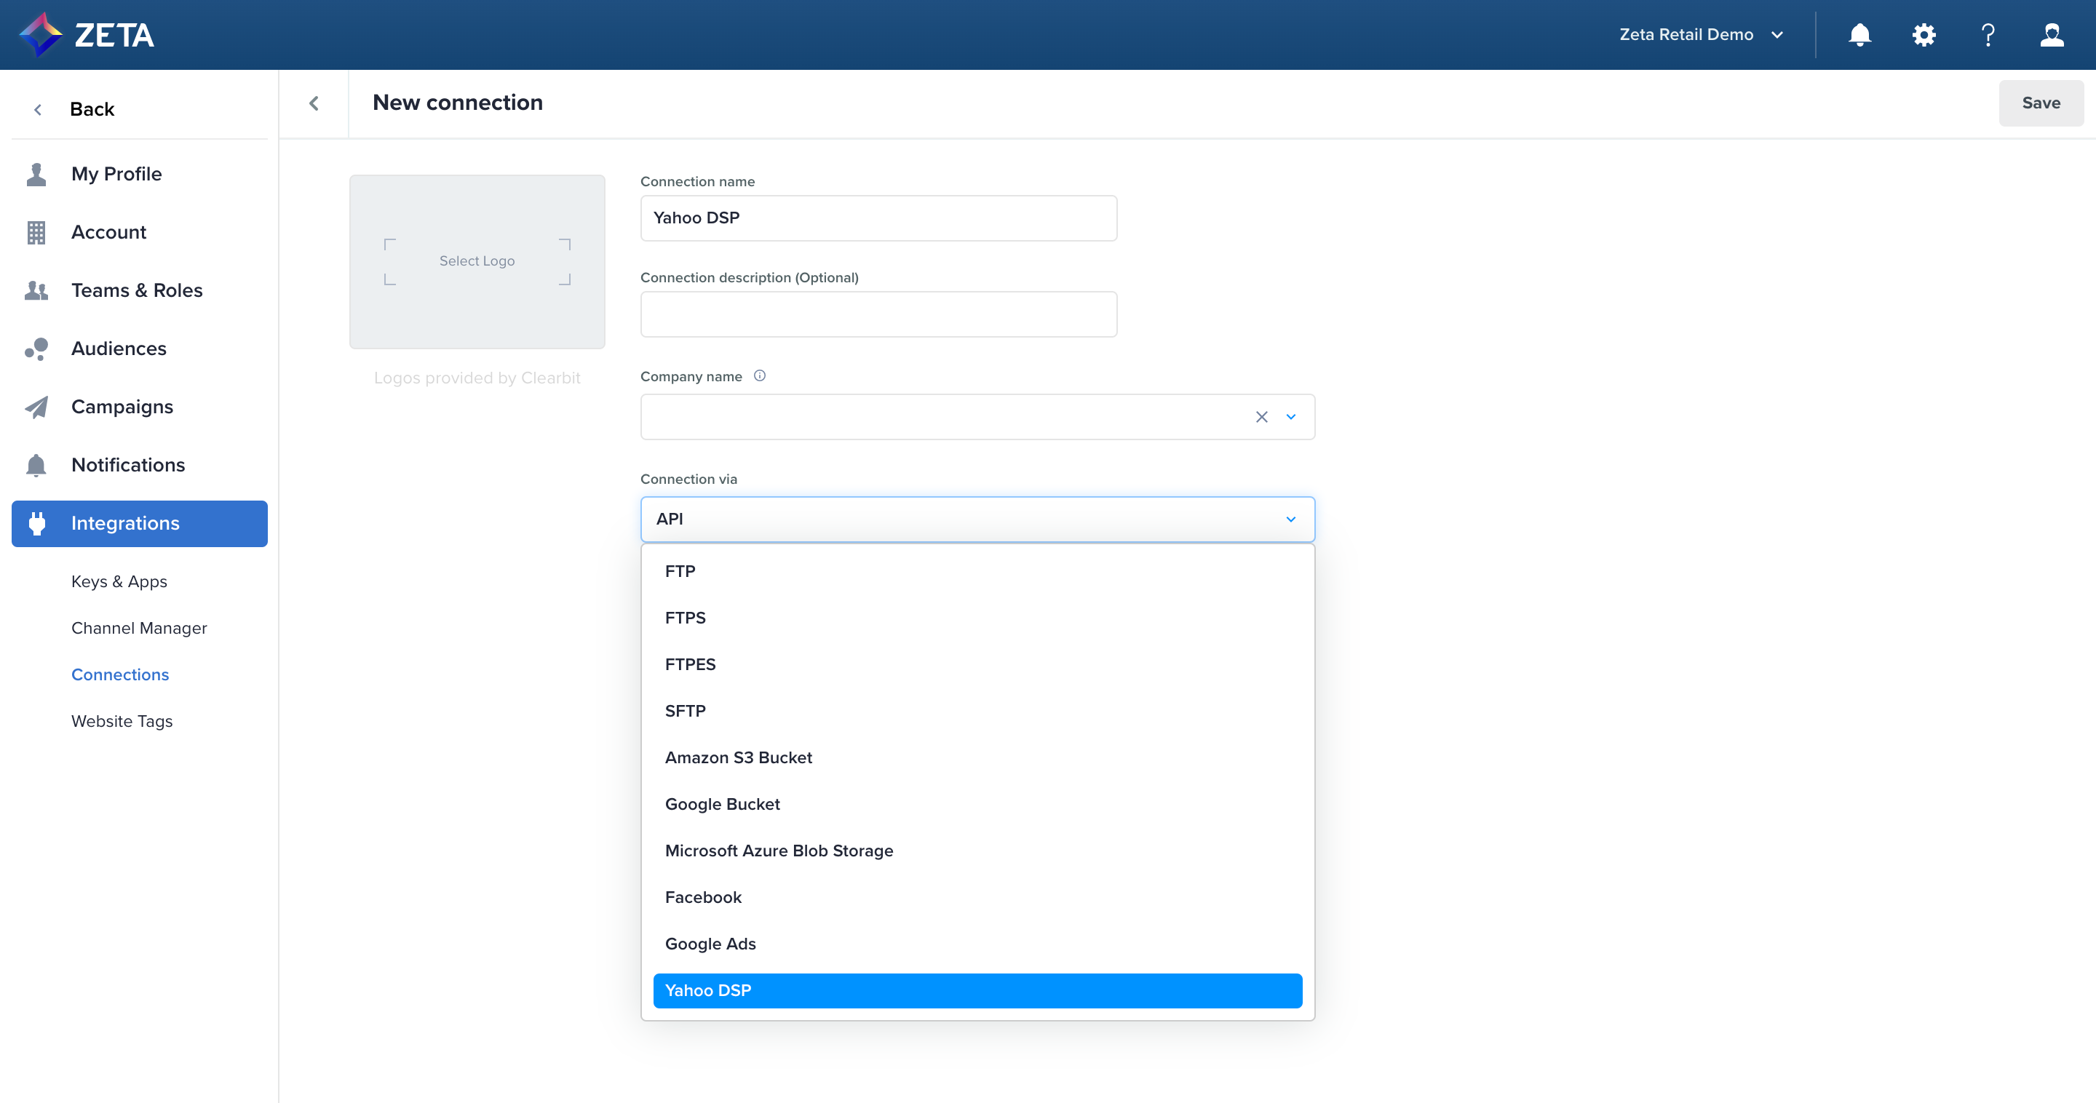Click the Select Logo placeholder
Image resolution: width=2096 pixels, height=1103 pixels.
[x=477, y=261]
